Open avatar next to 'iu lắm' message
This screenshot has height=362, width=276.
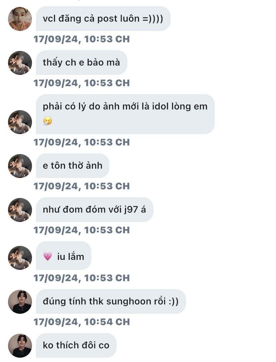tap(20, 258)
